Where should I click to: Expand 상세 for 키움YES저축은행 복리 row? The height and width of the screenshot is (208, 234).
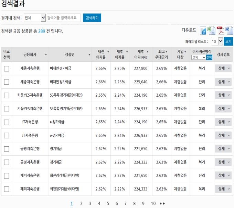tap(223, 109)
